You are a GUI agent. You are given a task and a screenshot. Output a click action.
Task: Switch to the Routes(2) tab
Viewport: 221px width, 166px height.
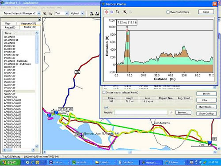click(10, 27)
